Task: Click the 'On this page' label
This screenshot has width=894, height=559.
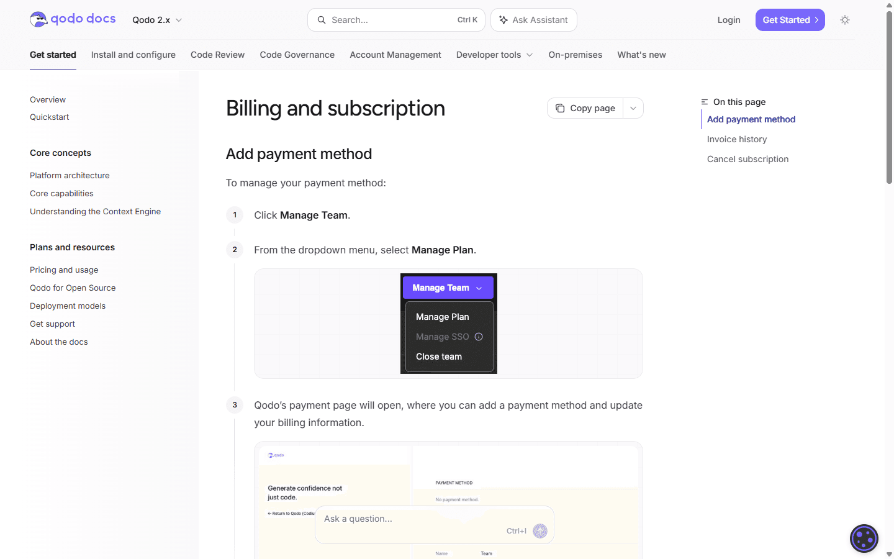Action: pyautogui.click(x=739, y=102)
